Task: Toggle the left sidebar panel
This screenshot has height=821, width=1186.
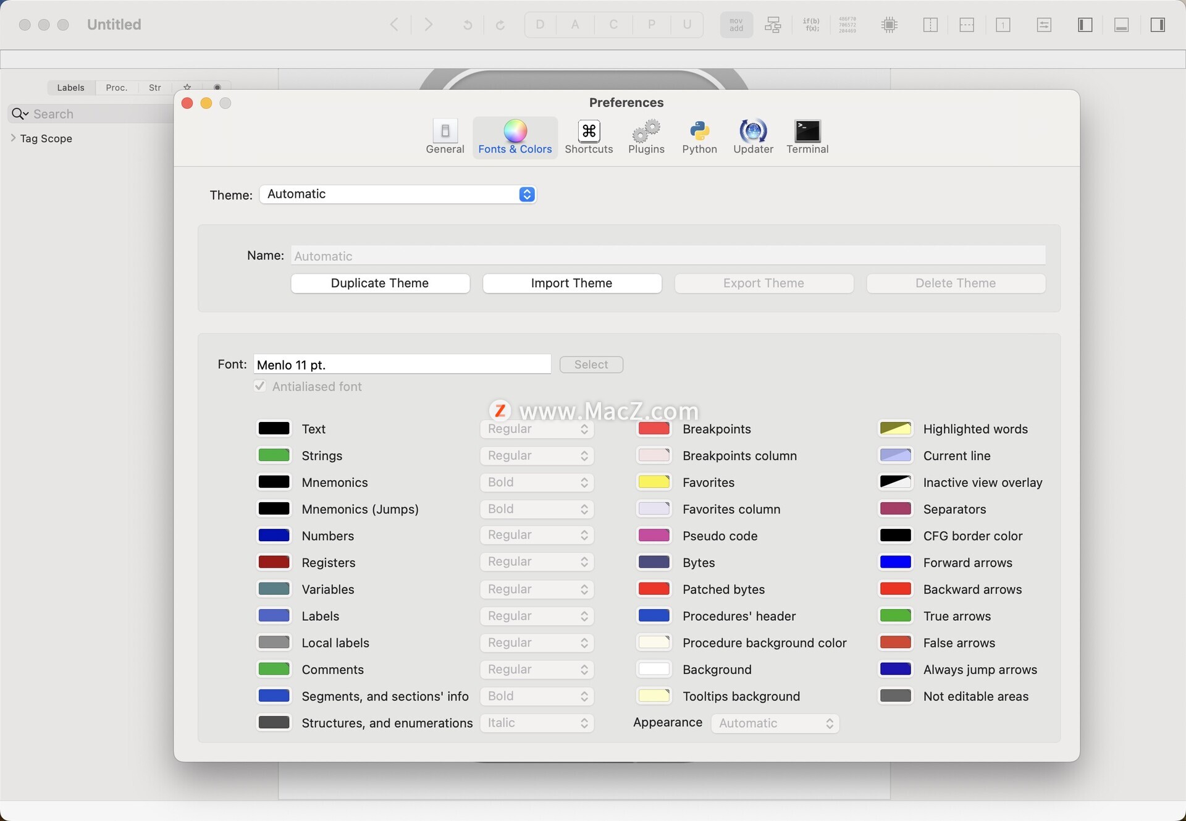Action: point(1085,25)
